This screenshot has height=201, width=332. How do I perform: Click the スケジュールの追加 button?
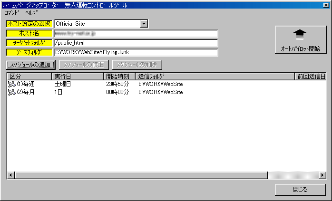point(31,65)
